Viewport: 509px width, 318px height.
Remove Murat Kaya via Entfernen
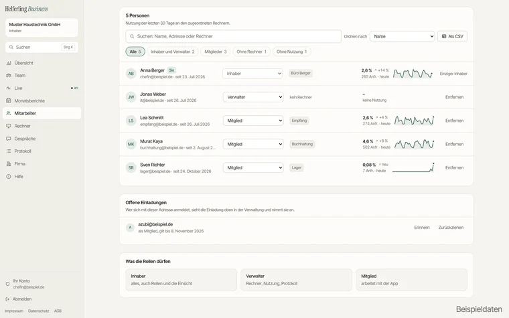coord(454,144)
